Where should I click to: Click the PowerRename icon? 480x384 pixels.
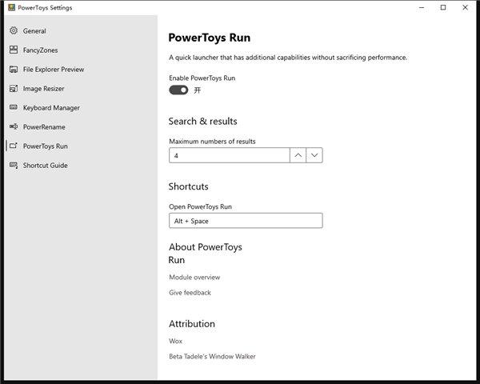[x=14, y=126]
